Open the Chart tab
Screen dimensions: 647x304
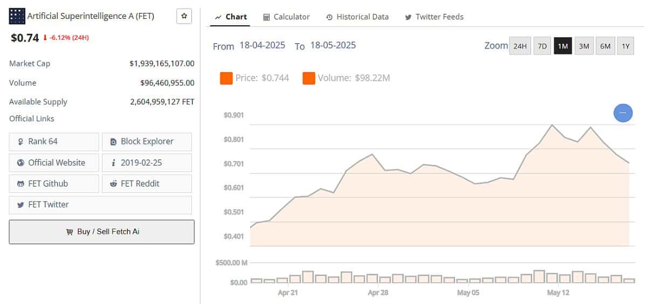[x=231, y=17]
